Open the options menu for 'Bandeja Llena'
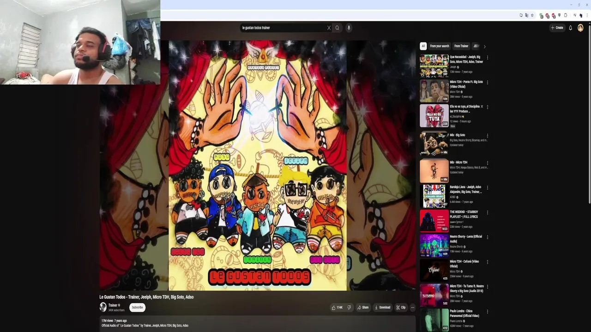Screen dimensions: 591x332 (488, 188)
